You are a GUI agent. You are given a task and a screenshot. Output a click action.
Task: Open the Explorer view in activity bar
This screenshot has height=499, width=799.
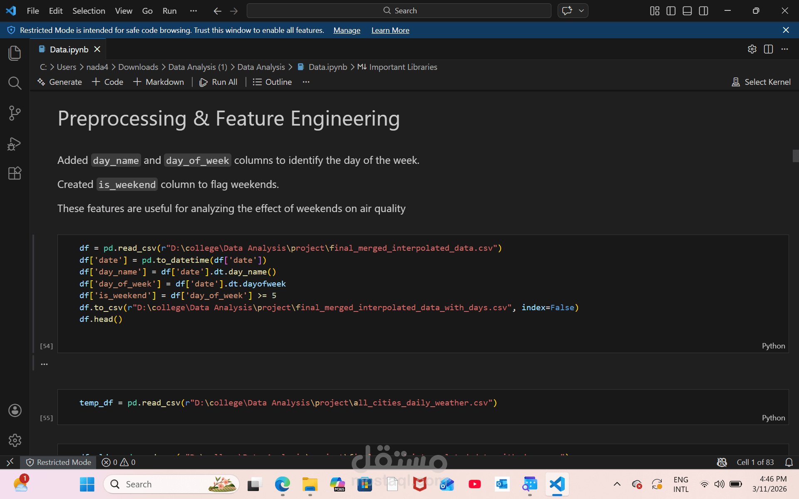click(x=15, y=53)
